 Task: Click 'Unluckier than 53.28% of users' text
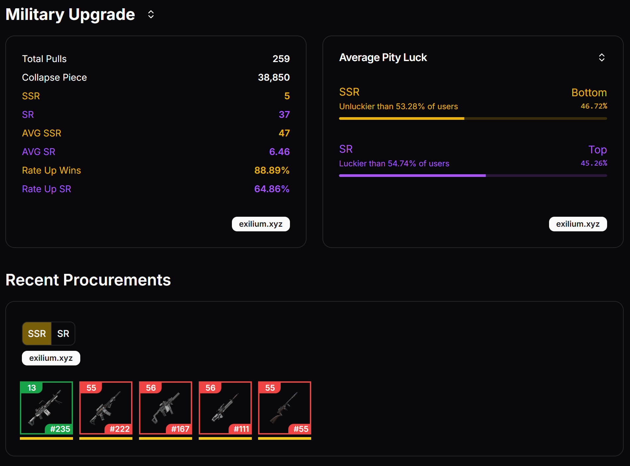[398, 107]
